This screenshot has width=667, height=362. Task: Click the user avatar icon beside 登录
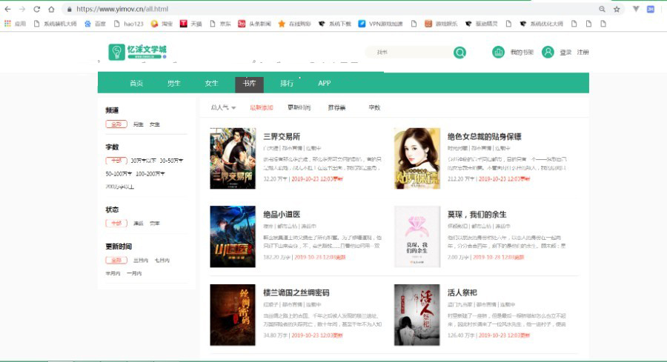(548, 53)
